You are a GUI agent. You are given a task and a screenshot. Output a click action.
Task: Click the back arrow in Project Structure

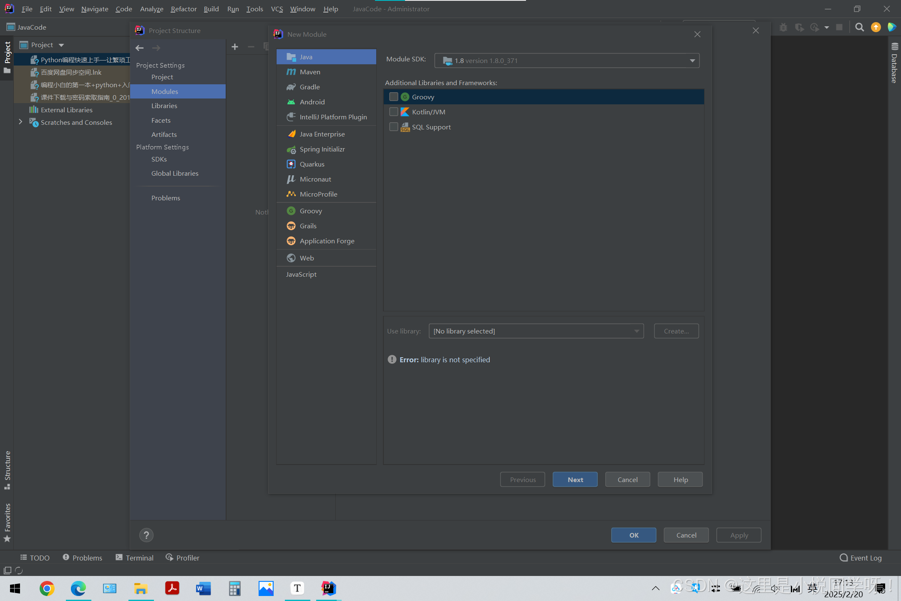point(140,48)
